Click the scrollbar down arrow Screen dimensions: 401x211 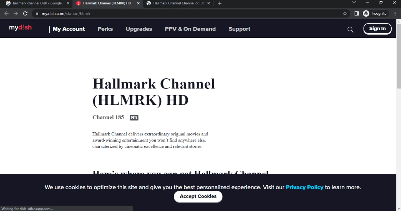tap(399, 209)
